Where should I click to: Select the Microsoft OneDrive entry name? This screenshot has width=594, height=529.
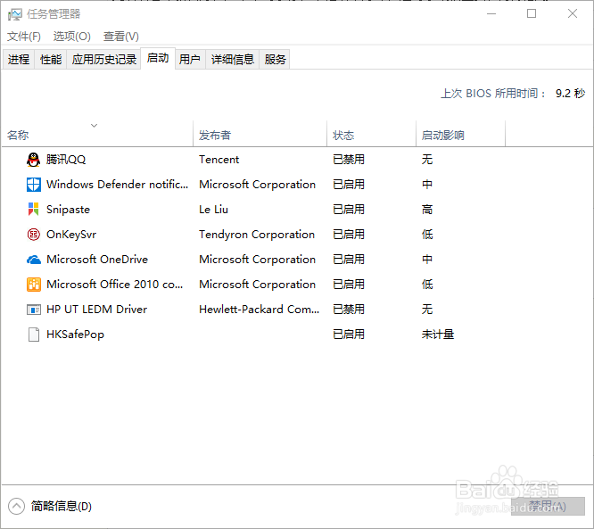pos(97,260)
